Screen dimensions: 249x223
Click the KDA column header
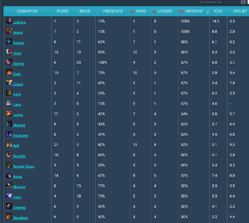[218, 11]
